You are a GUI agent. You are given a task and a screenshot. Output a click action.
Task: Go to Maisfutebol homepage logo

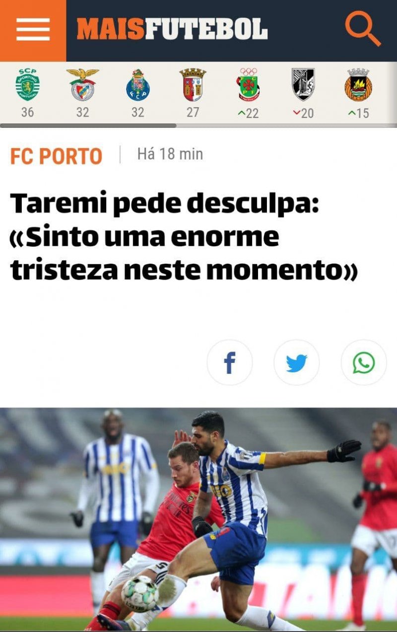point(172,29)
